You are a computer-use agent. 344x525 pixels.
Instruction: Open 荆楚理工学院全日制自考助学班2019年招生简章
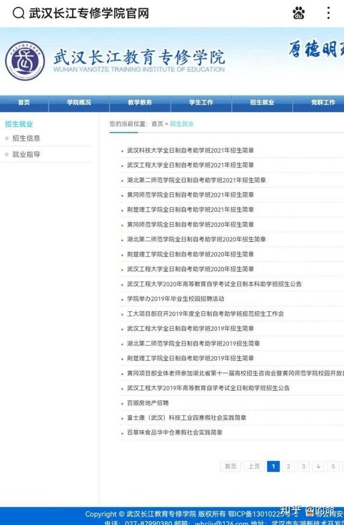tap(190, 358)
